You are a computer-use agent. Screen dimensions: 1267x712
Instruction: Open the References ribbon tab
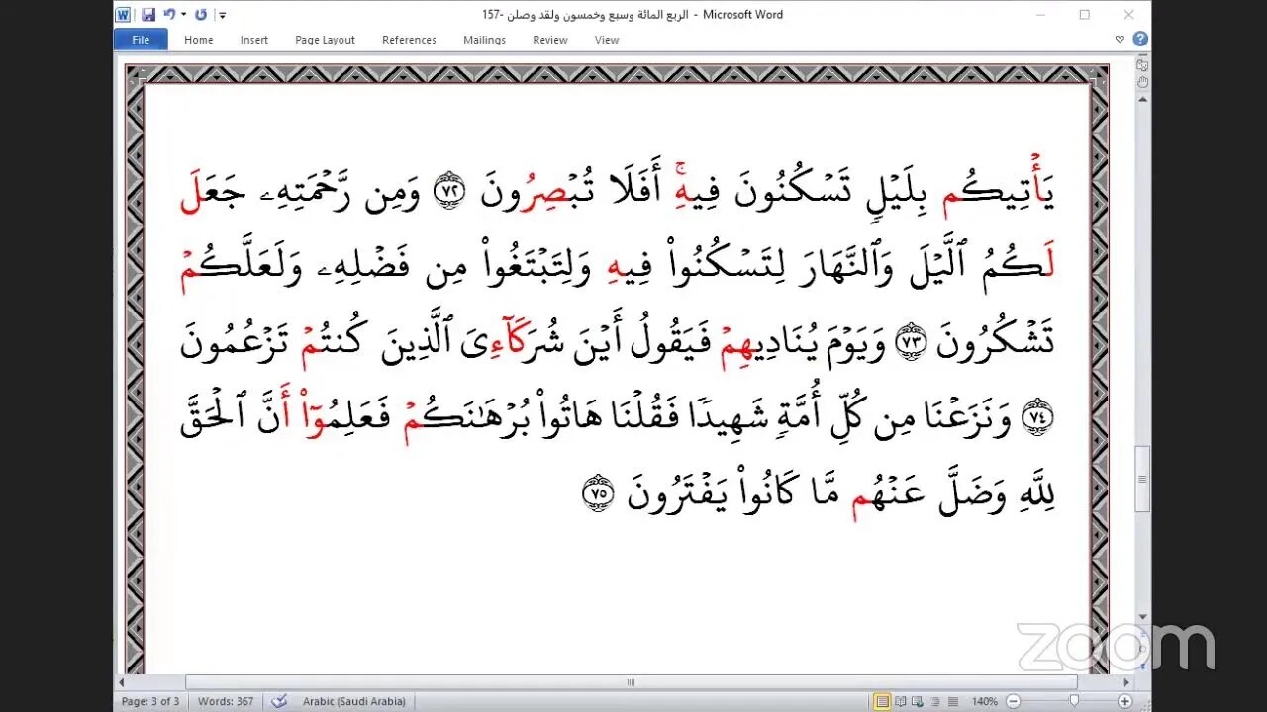coord(409,40)
